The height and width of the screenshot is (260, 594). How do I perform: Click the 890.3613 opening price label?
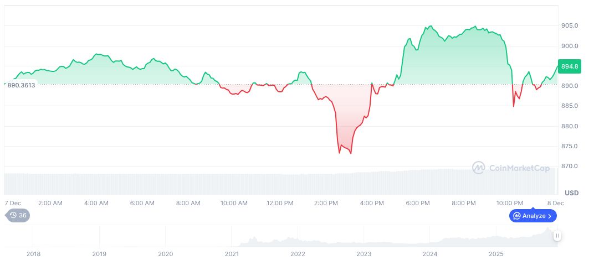21,85
